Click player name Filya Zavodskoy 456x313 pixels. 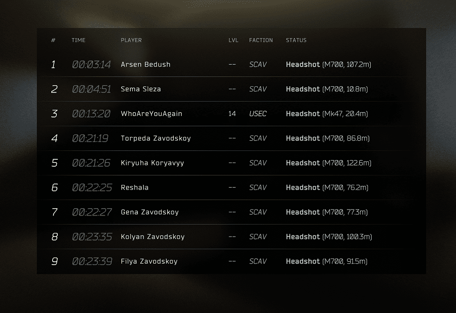tap(149, 261)
